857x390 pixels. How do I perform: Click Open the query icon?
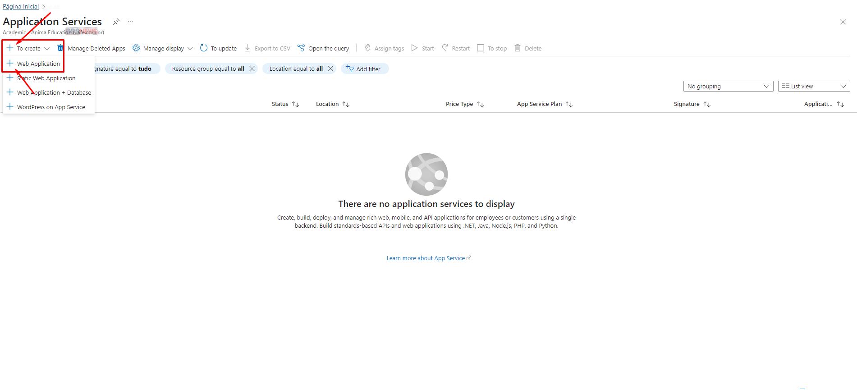(301, 48)
